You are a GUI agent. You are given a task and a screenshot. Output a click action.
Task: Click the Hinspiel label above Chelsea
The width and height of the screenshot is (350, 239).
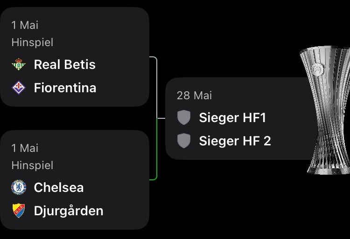tap(32, 165)
